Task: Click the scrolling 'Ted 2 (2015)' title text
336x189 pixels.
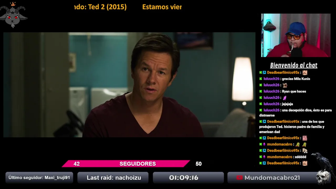Action: 107,7
